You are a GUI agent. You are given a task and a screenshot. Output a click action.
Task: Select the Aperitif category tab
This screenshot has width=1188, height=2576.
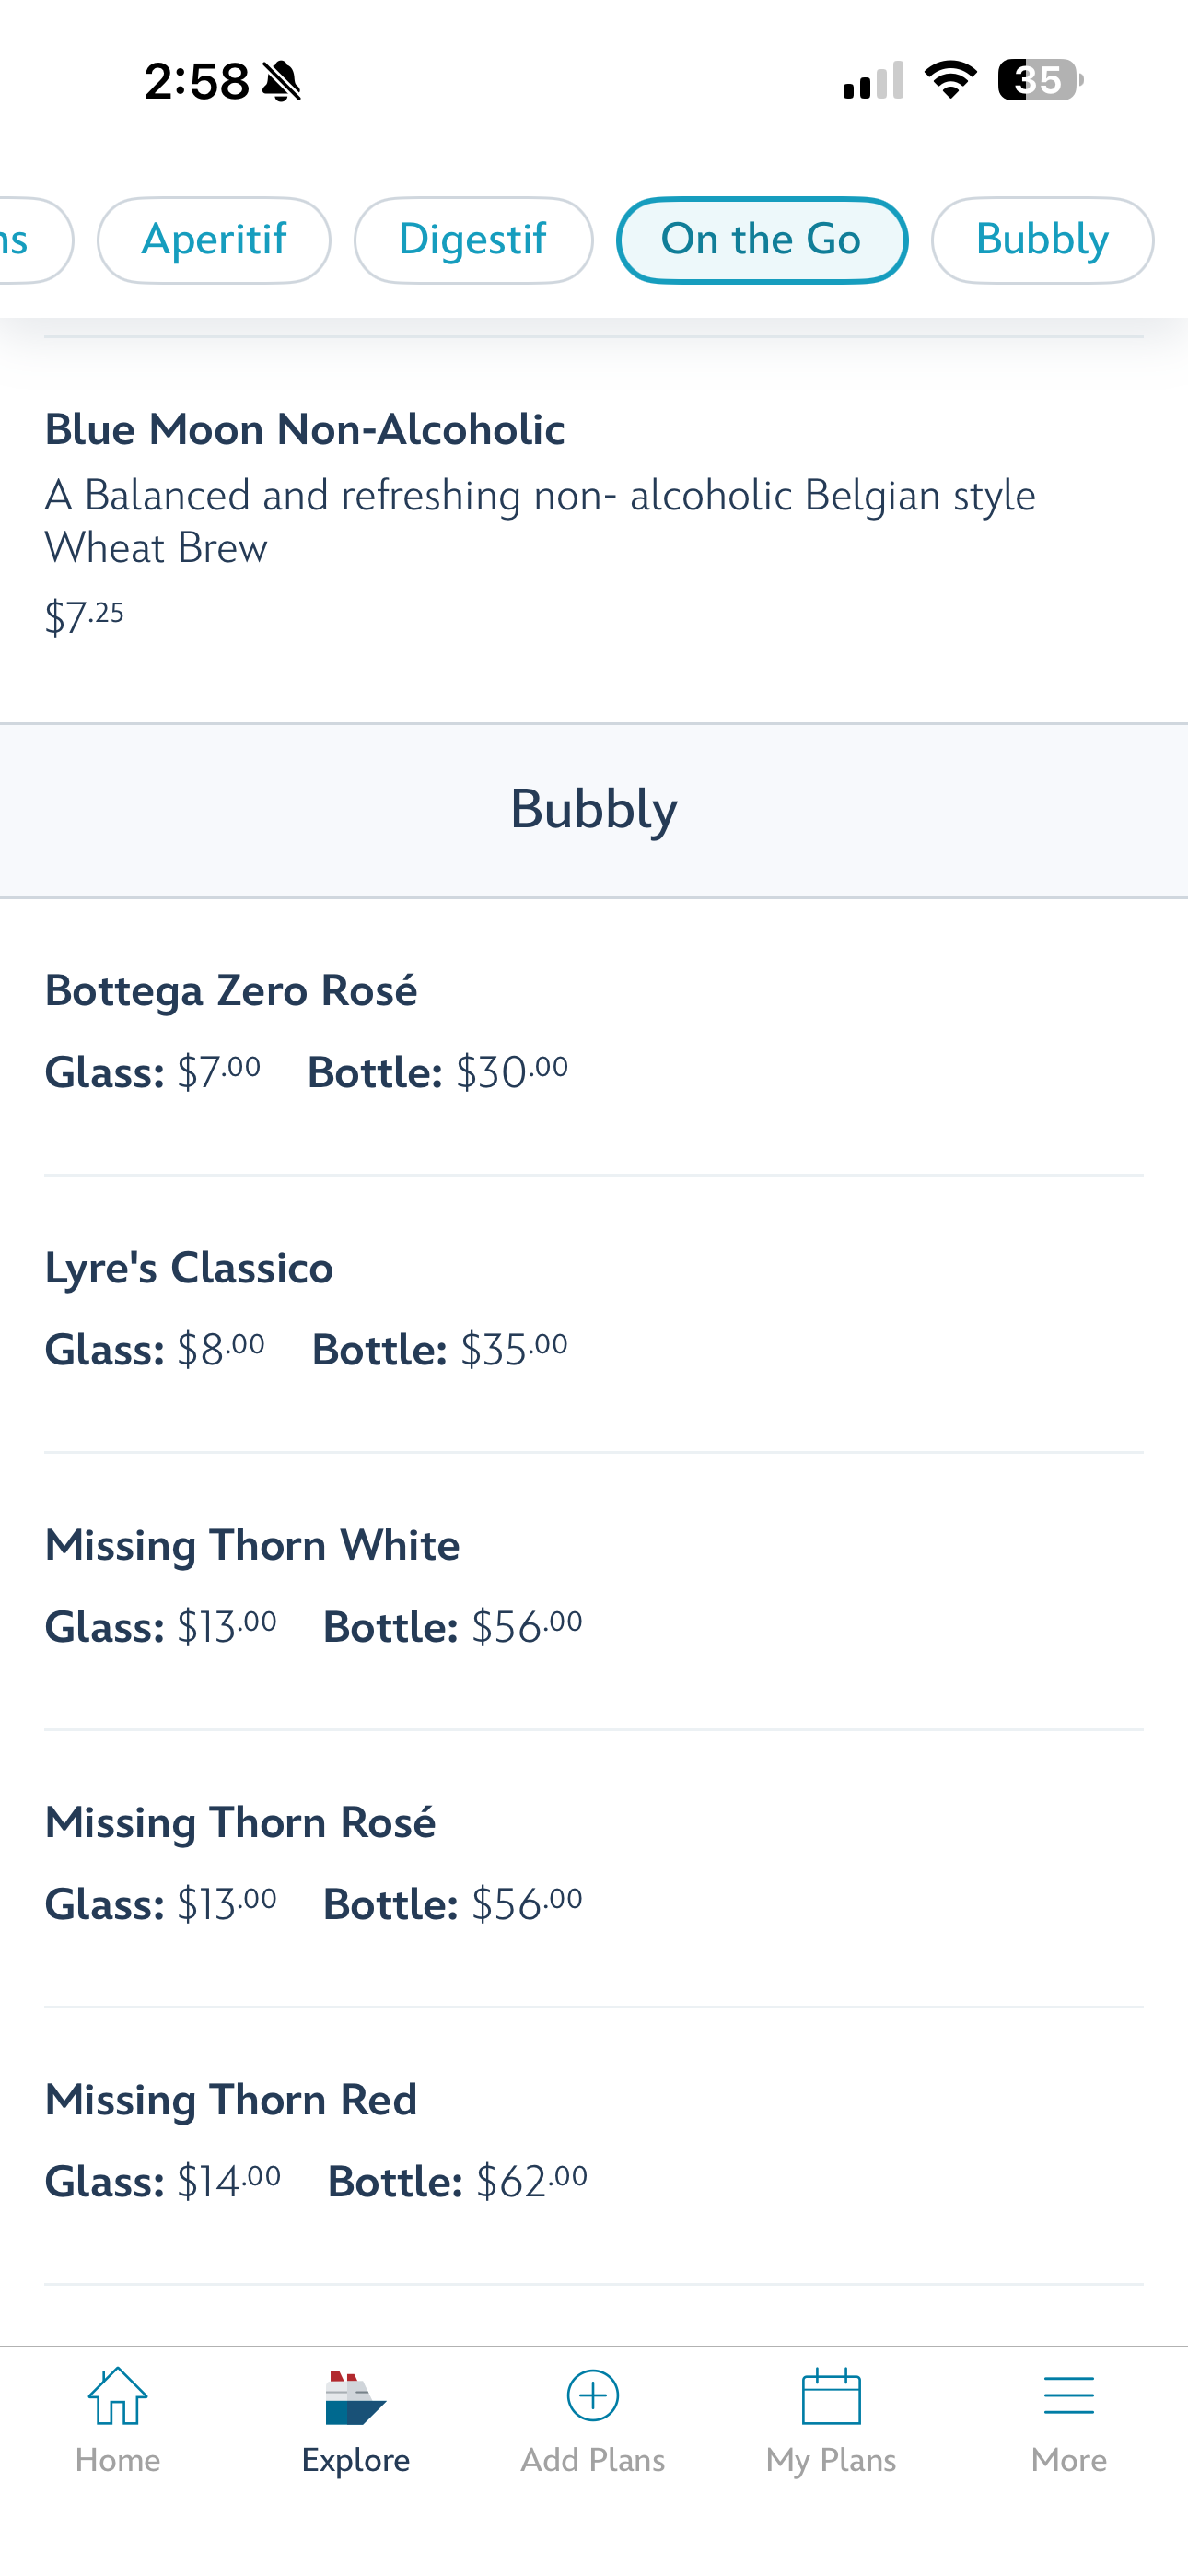pyautogui.click(x=214, y=240)
